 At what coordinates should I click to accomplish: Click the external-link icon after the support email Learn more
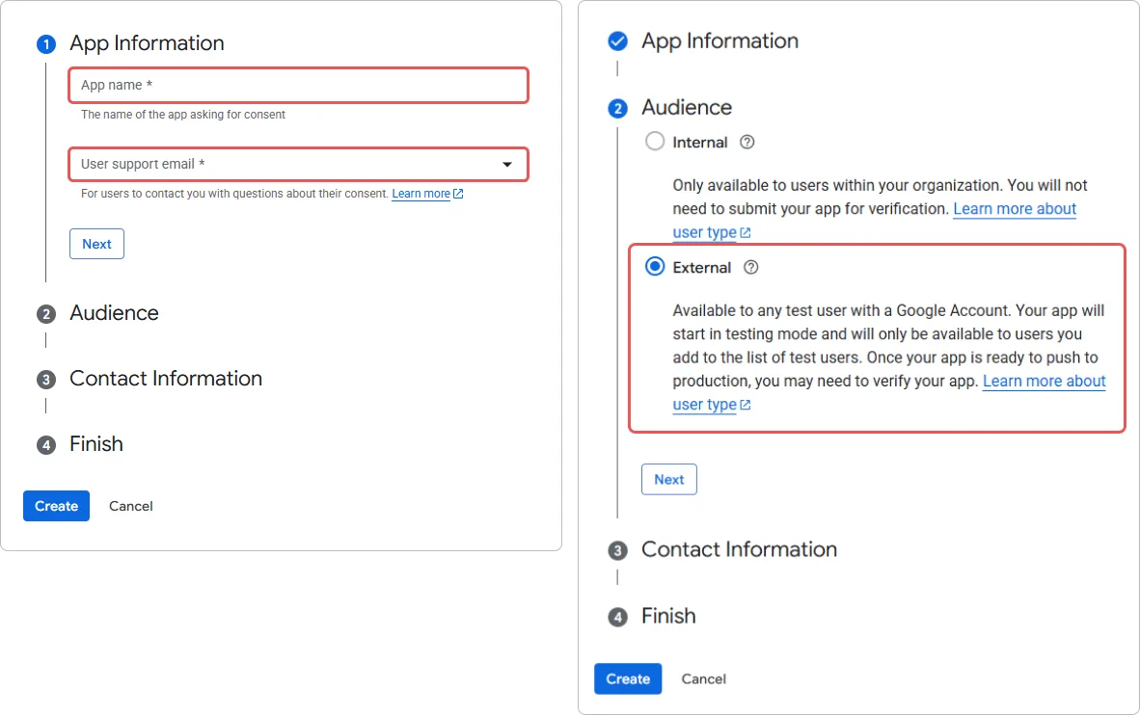[458, 194]
